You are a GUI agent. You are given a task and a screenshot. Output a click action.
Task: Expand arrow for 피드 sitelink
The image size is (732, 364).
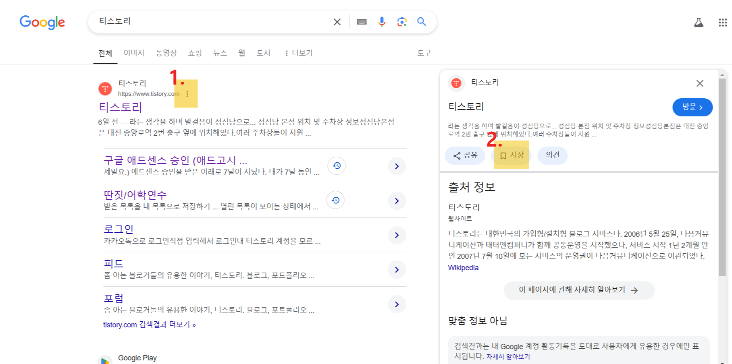pyautogui.click(x=397, y=270)
